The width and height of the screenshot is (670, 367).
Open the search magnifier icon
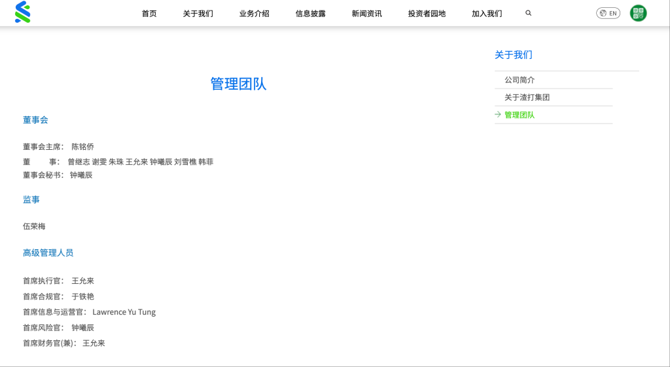click(529, 13)
